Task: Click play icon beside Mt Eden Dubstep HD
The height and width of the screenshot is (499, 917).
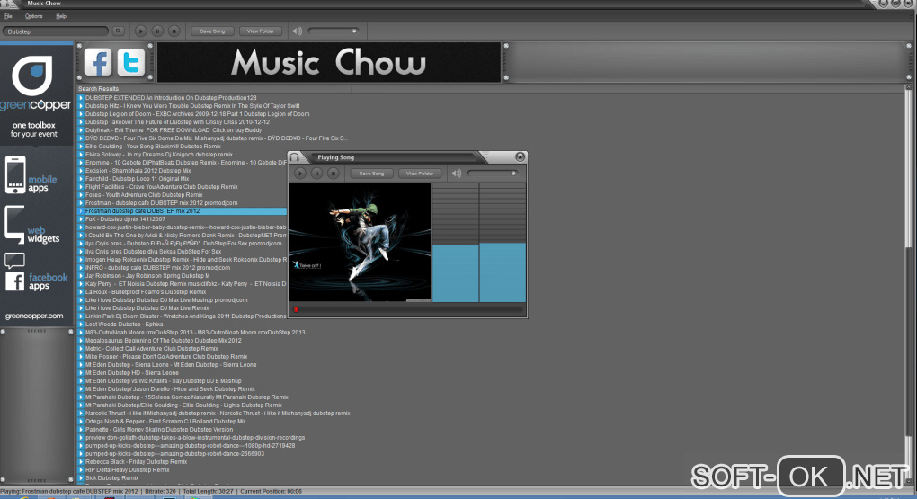Action: 81,372
